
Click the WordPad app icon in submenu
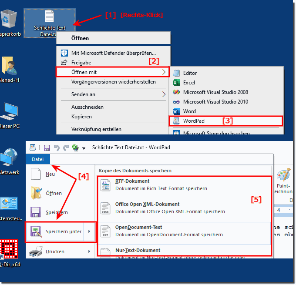pos(176,121)
